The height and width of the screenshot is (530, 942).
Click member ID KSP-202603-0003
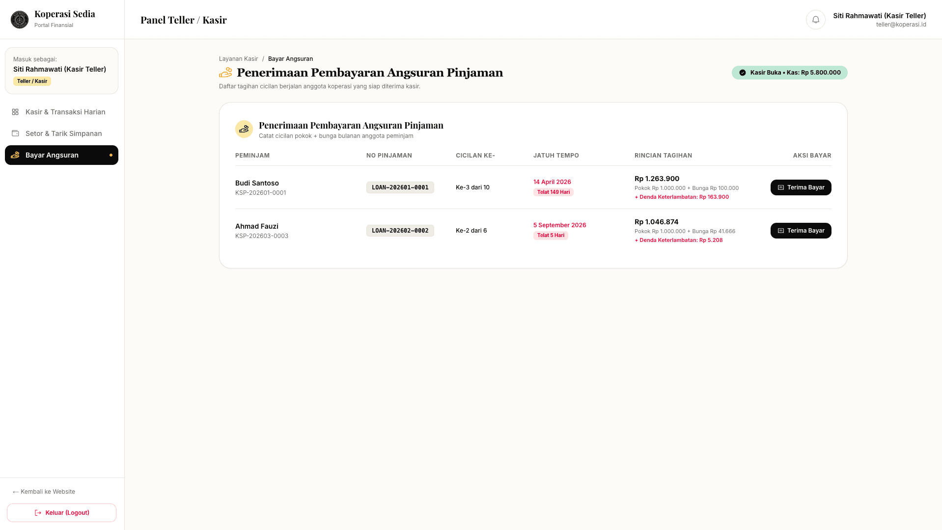click(262, 236)
